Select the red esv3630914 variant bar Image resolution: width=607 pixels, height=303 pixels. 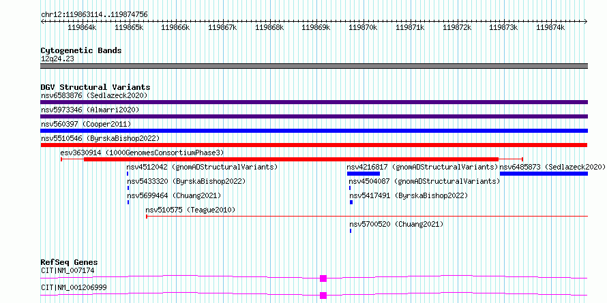(x=291, y=159)
